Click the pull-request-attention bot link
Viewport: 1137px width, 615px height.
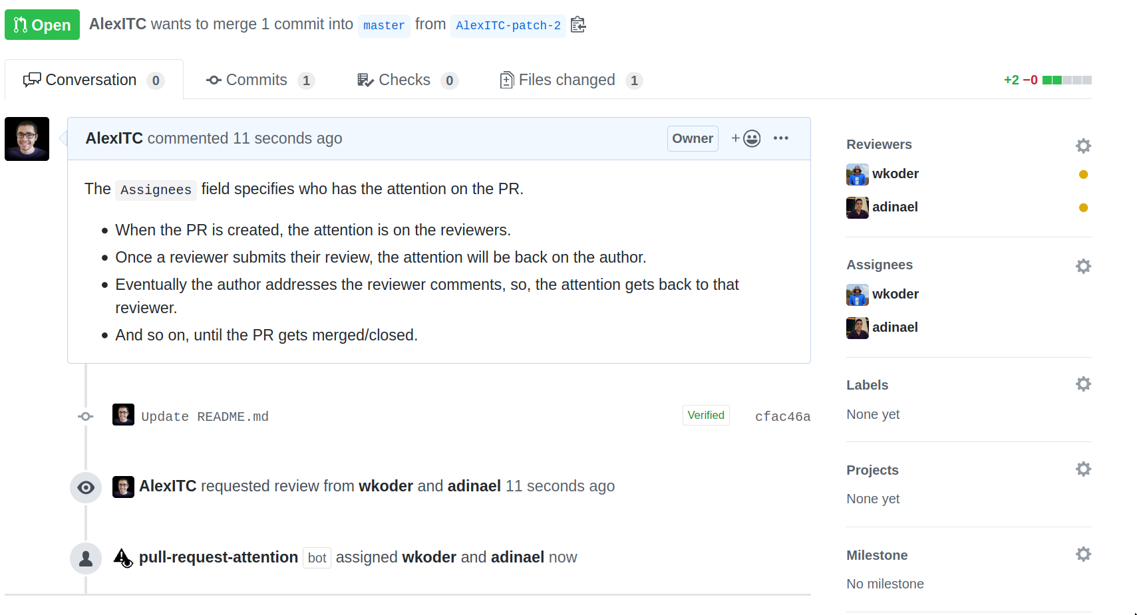click(x=218, y=557)
